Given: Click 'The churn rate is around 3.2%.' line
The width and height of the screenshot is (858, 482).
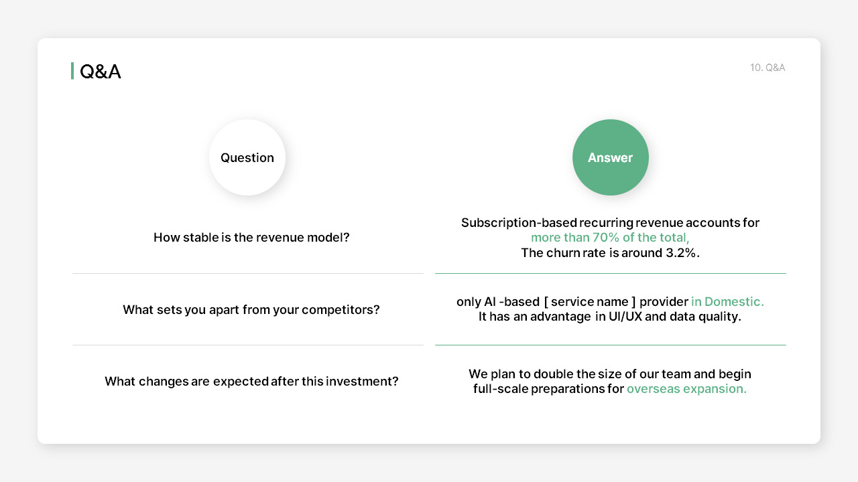Looking at the screenshot, I should point(611,253).
